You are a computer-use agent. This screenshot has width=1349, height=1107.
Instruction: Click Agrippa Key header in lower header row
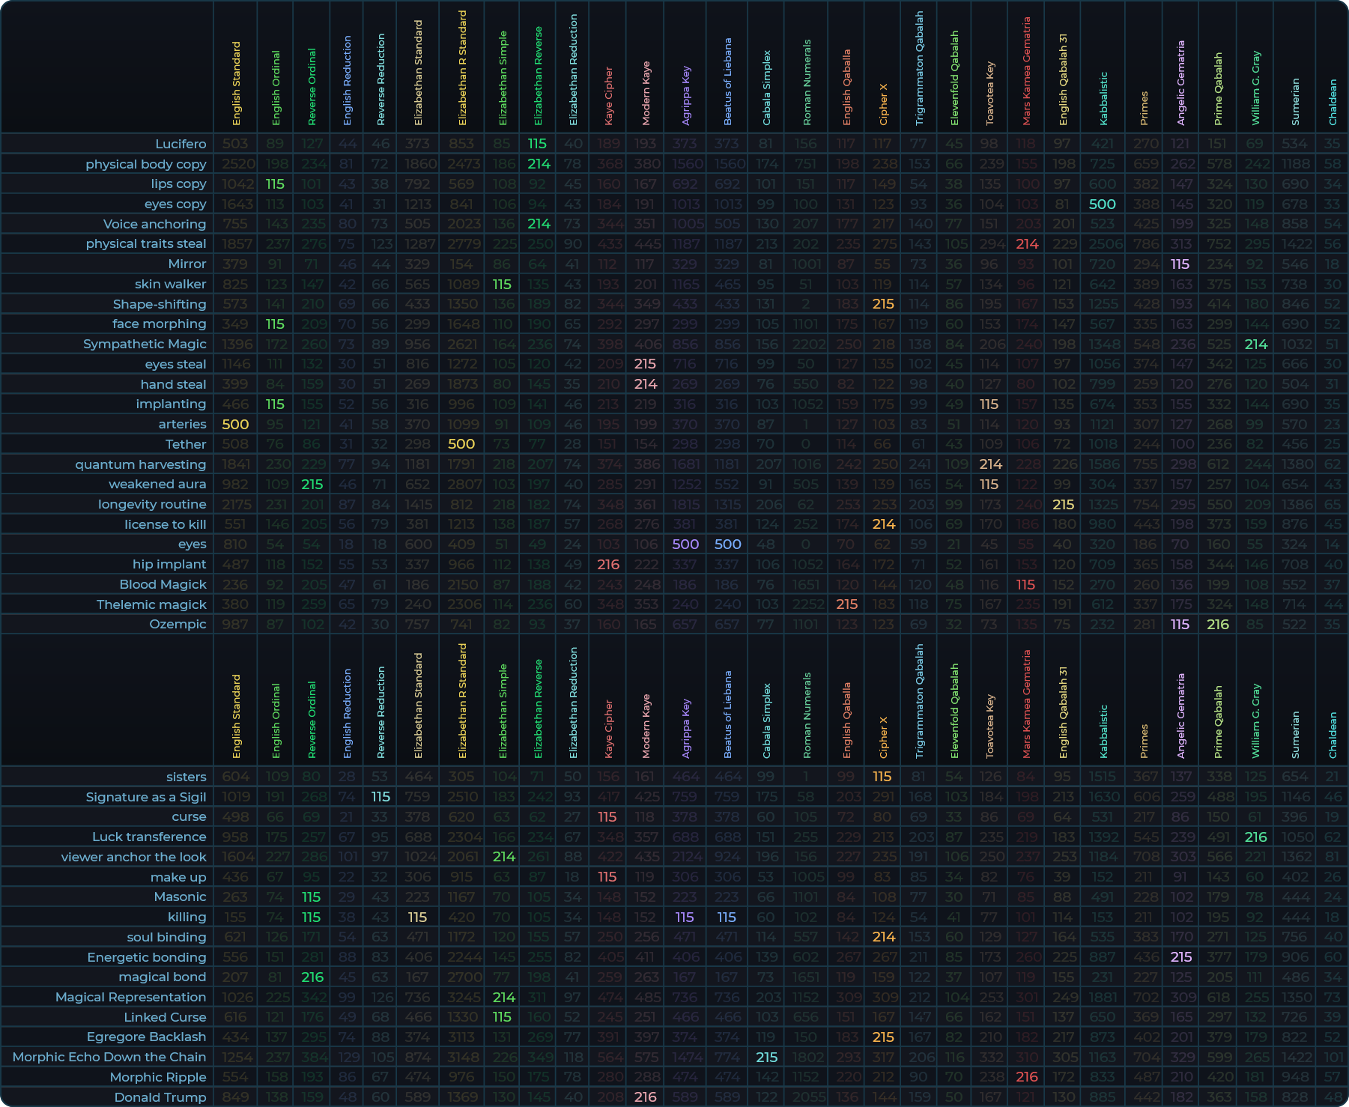(685, 729)
